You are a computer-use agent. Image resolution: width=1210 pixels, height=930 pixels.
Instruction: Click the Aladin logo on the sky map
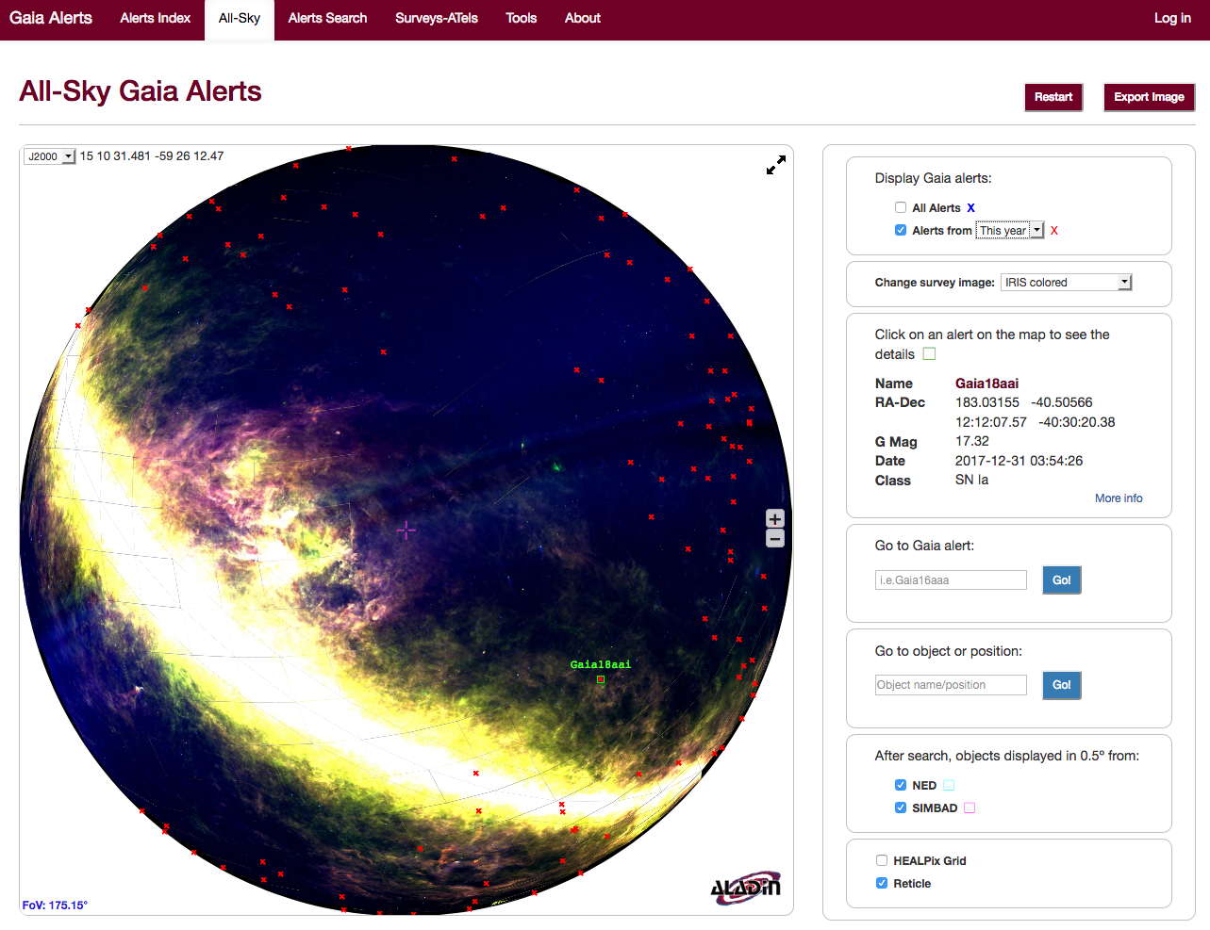[745, 887]
